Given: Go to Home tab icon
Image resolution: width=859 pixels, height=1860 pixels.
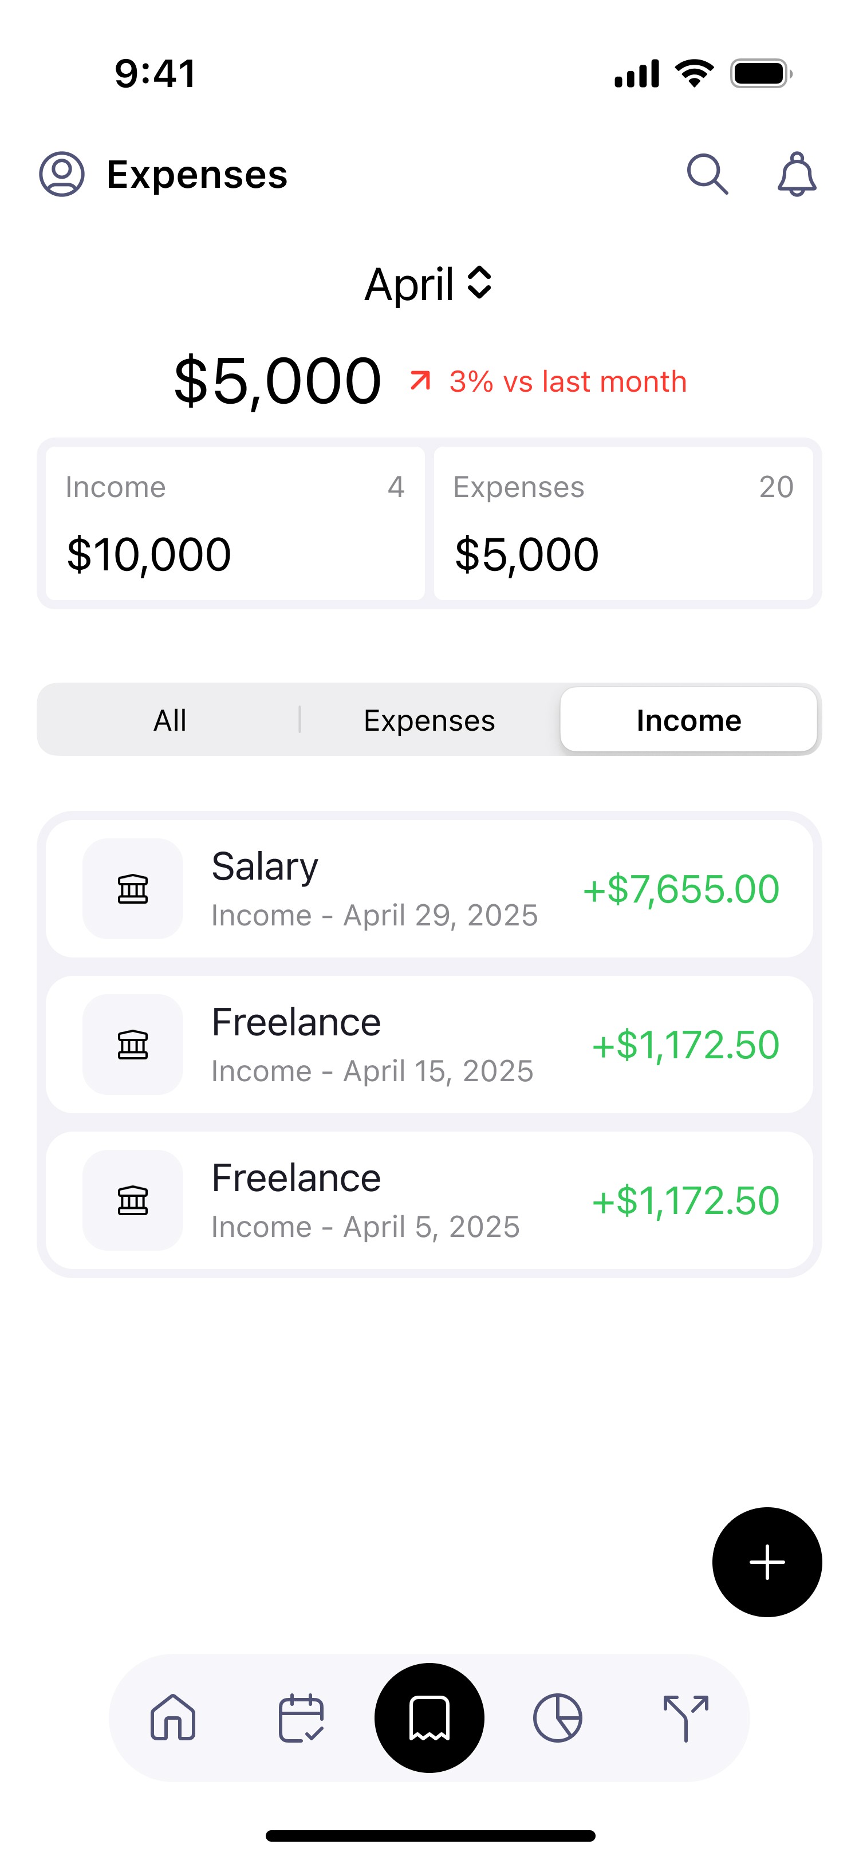Looking at the screenshot, I should point(174,1717).
